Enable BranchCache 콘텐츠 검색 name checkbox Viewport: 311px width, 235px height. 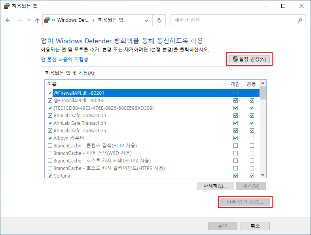[50, 145]
